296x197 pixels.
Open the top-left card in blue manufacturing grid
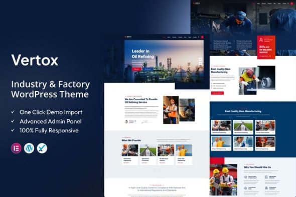coord(221,127)
